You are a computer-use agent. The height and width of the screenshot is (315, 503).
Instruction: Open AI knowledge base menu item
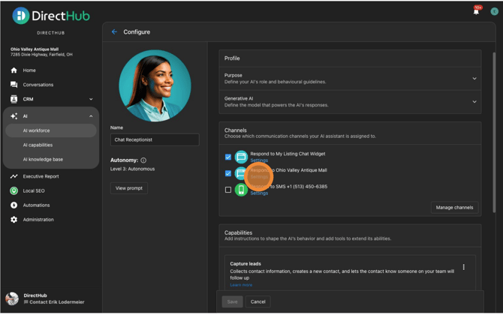tap(43, 159)
